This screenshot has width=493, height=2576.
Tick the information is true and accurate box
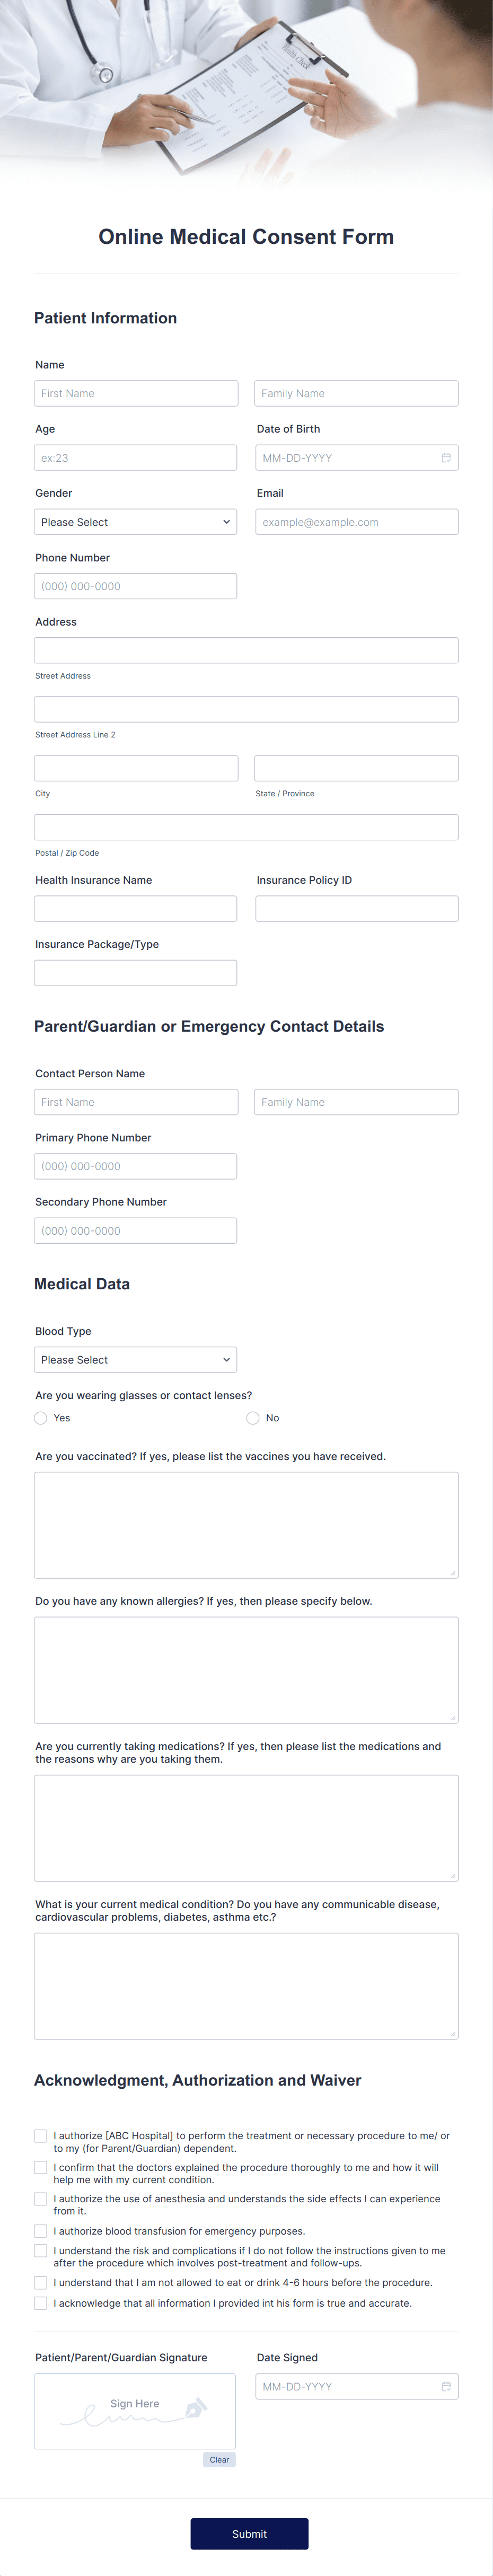point(41,2303)
